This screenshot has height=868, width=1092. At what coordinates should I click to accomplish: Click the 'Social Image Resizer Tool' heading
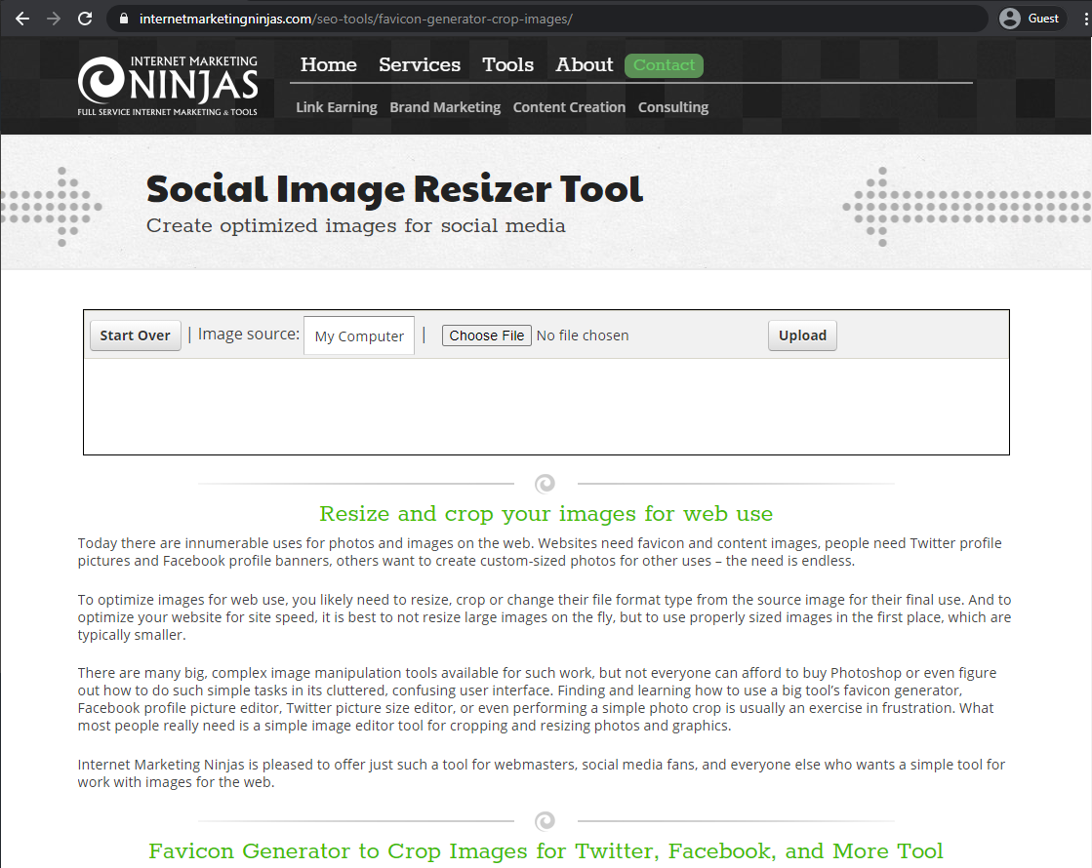pyautogui.click(x=394, y=189)
